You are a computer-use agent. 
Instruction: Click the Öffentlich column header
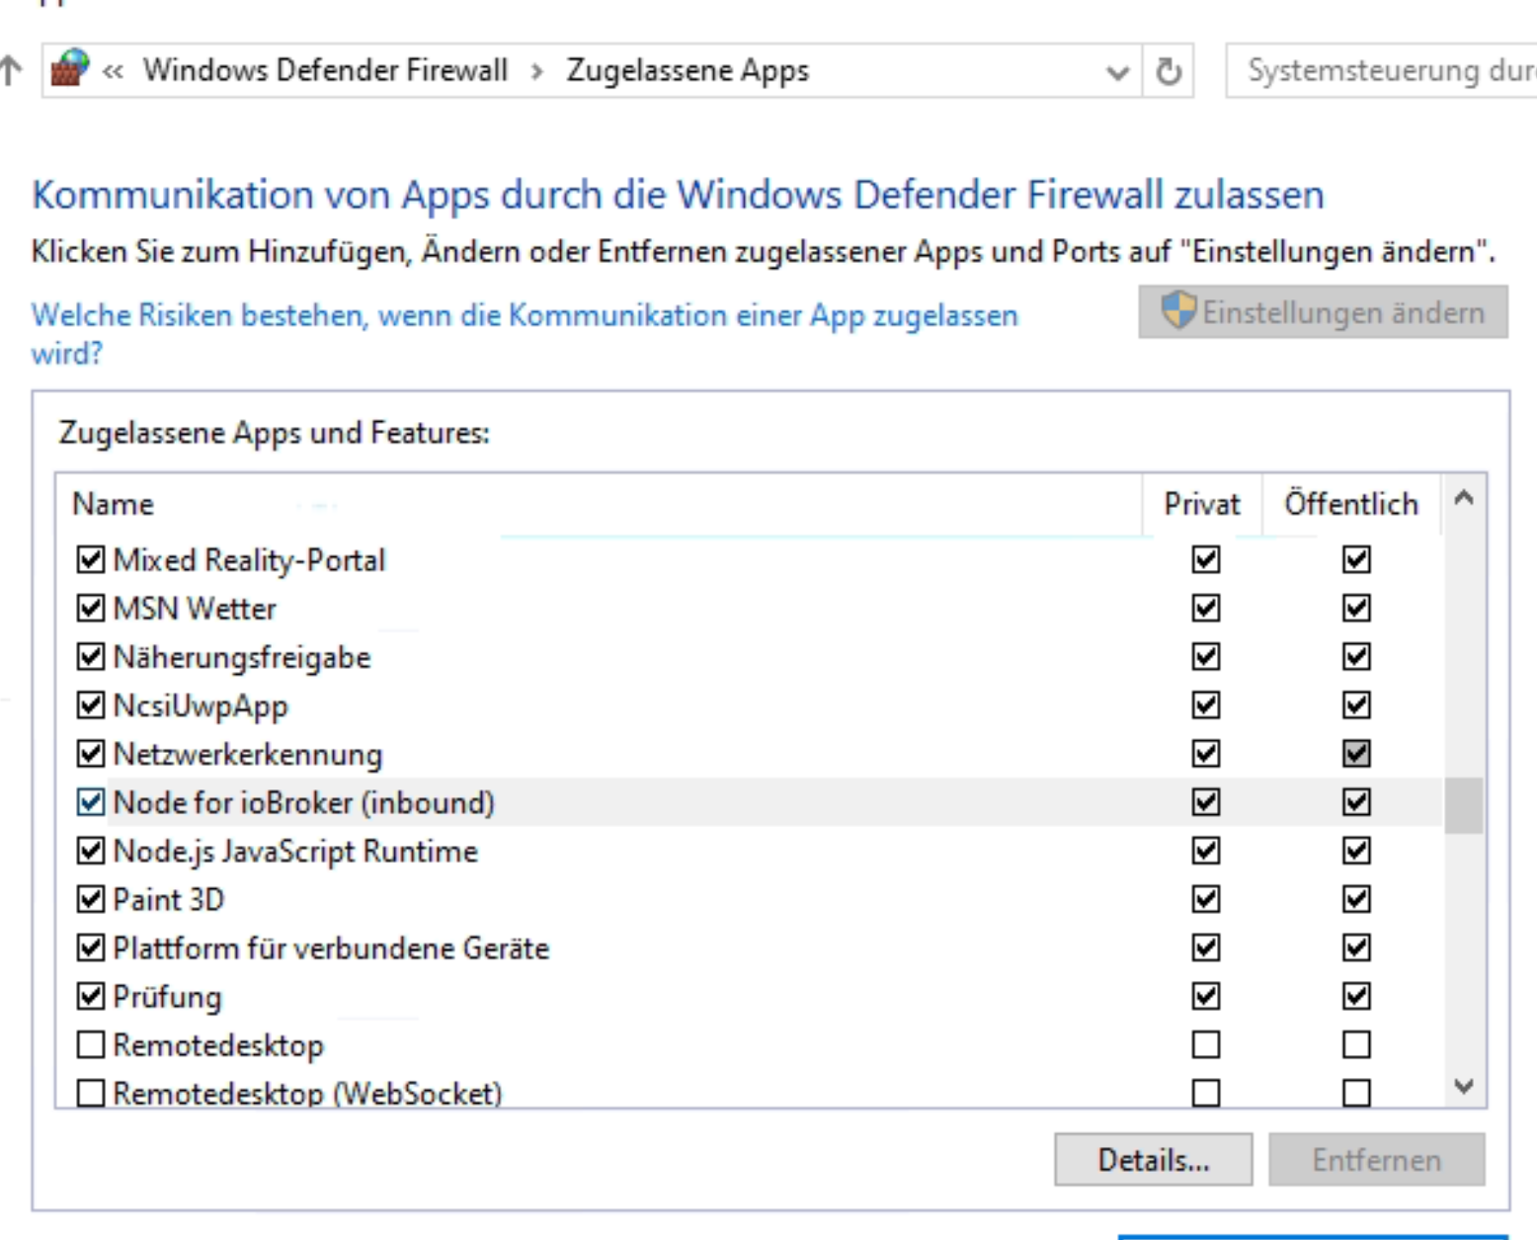[x=1350, y=504]
